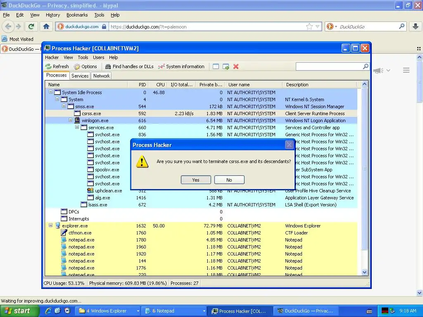Collapse the smss.exe tree node

64,106
